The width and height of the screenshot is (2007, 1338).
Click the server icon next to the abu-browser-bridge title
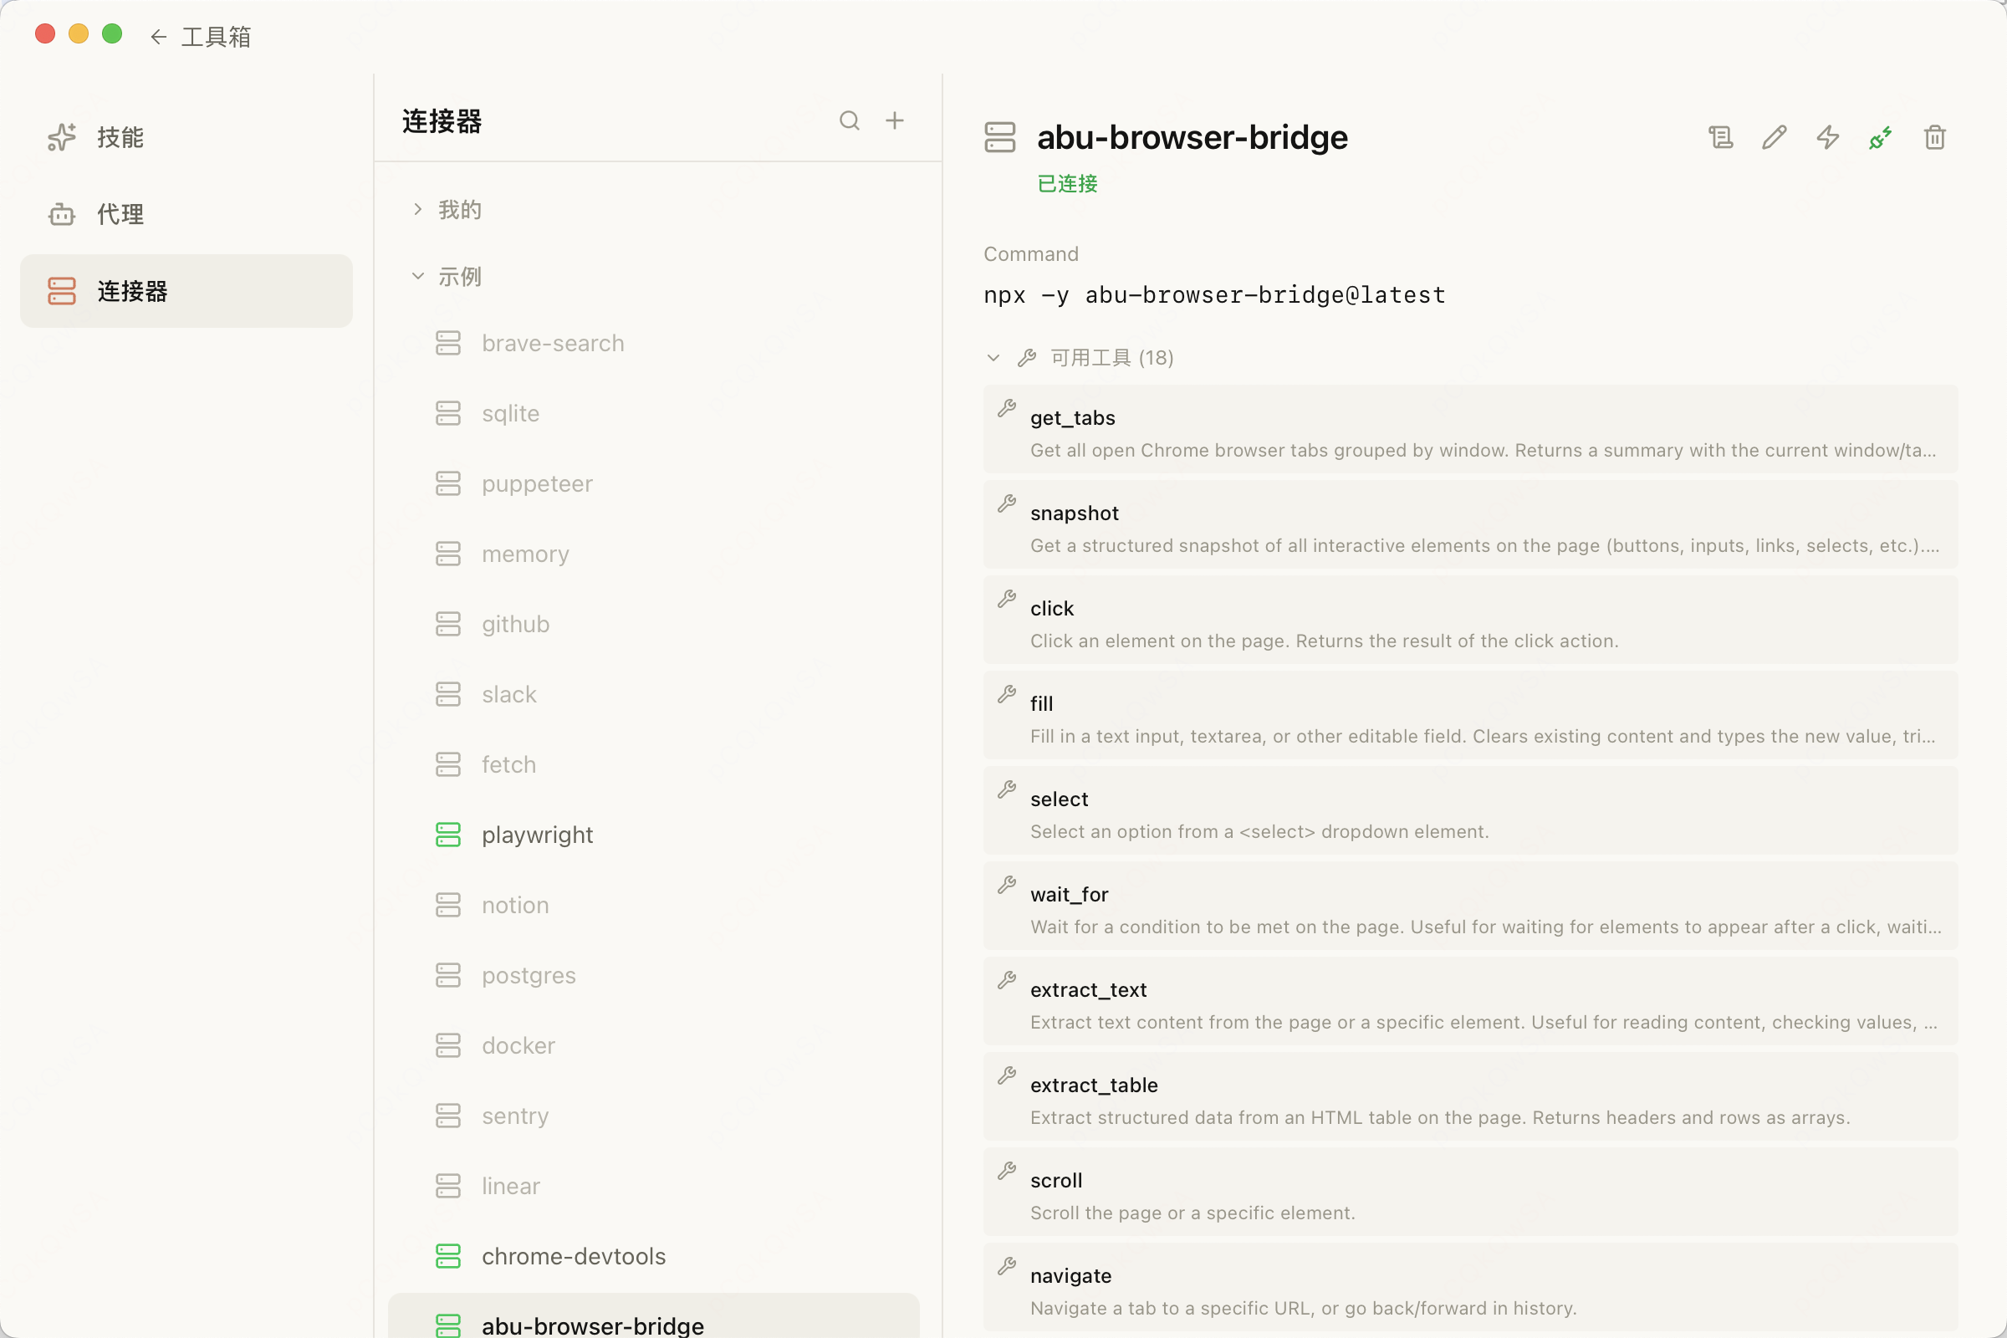click(999, 137)
